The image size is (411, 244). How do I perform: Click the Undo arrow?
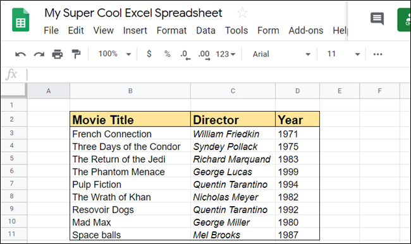[x=20, y=54]
